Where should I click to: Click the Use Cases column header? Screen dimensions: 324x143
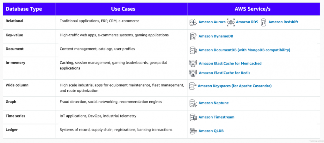pyautogui.click(x=123, y=9)
